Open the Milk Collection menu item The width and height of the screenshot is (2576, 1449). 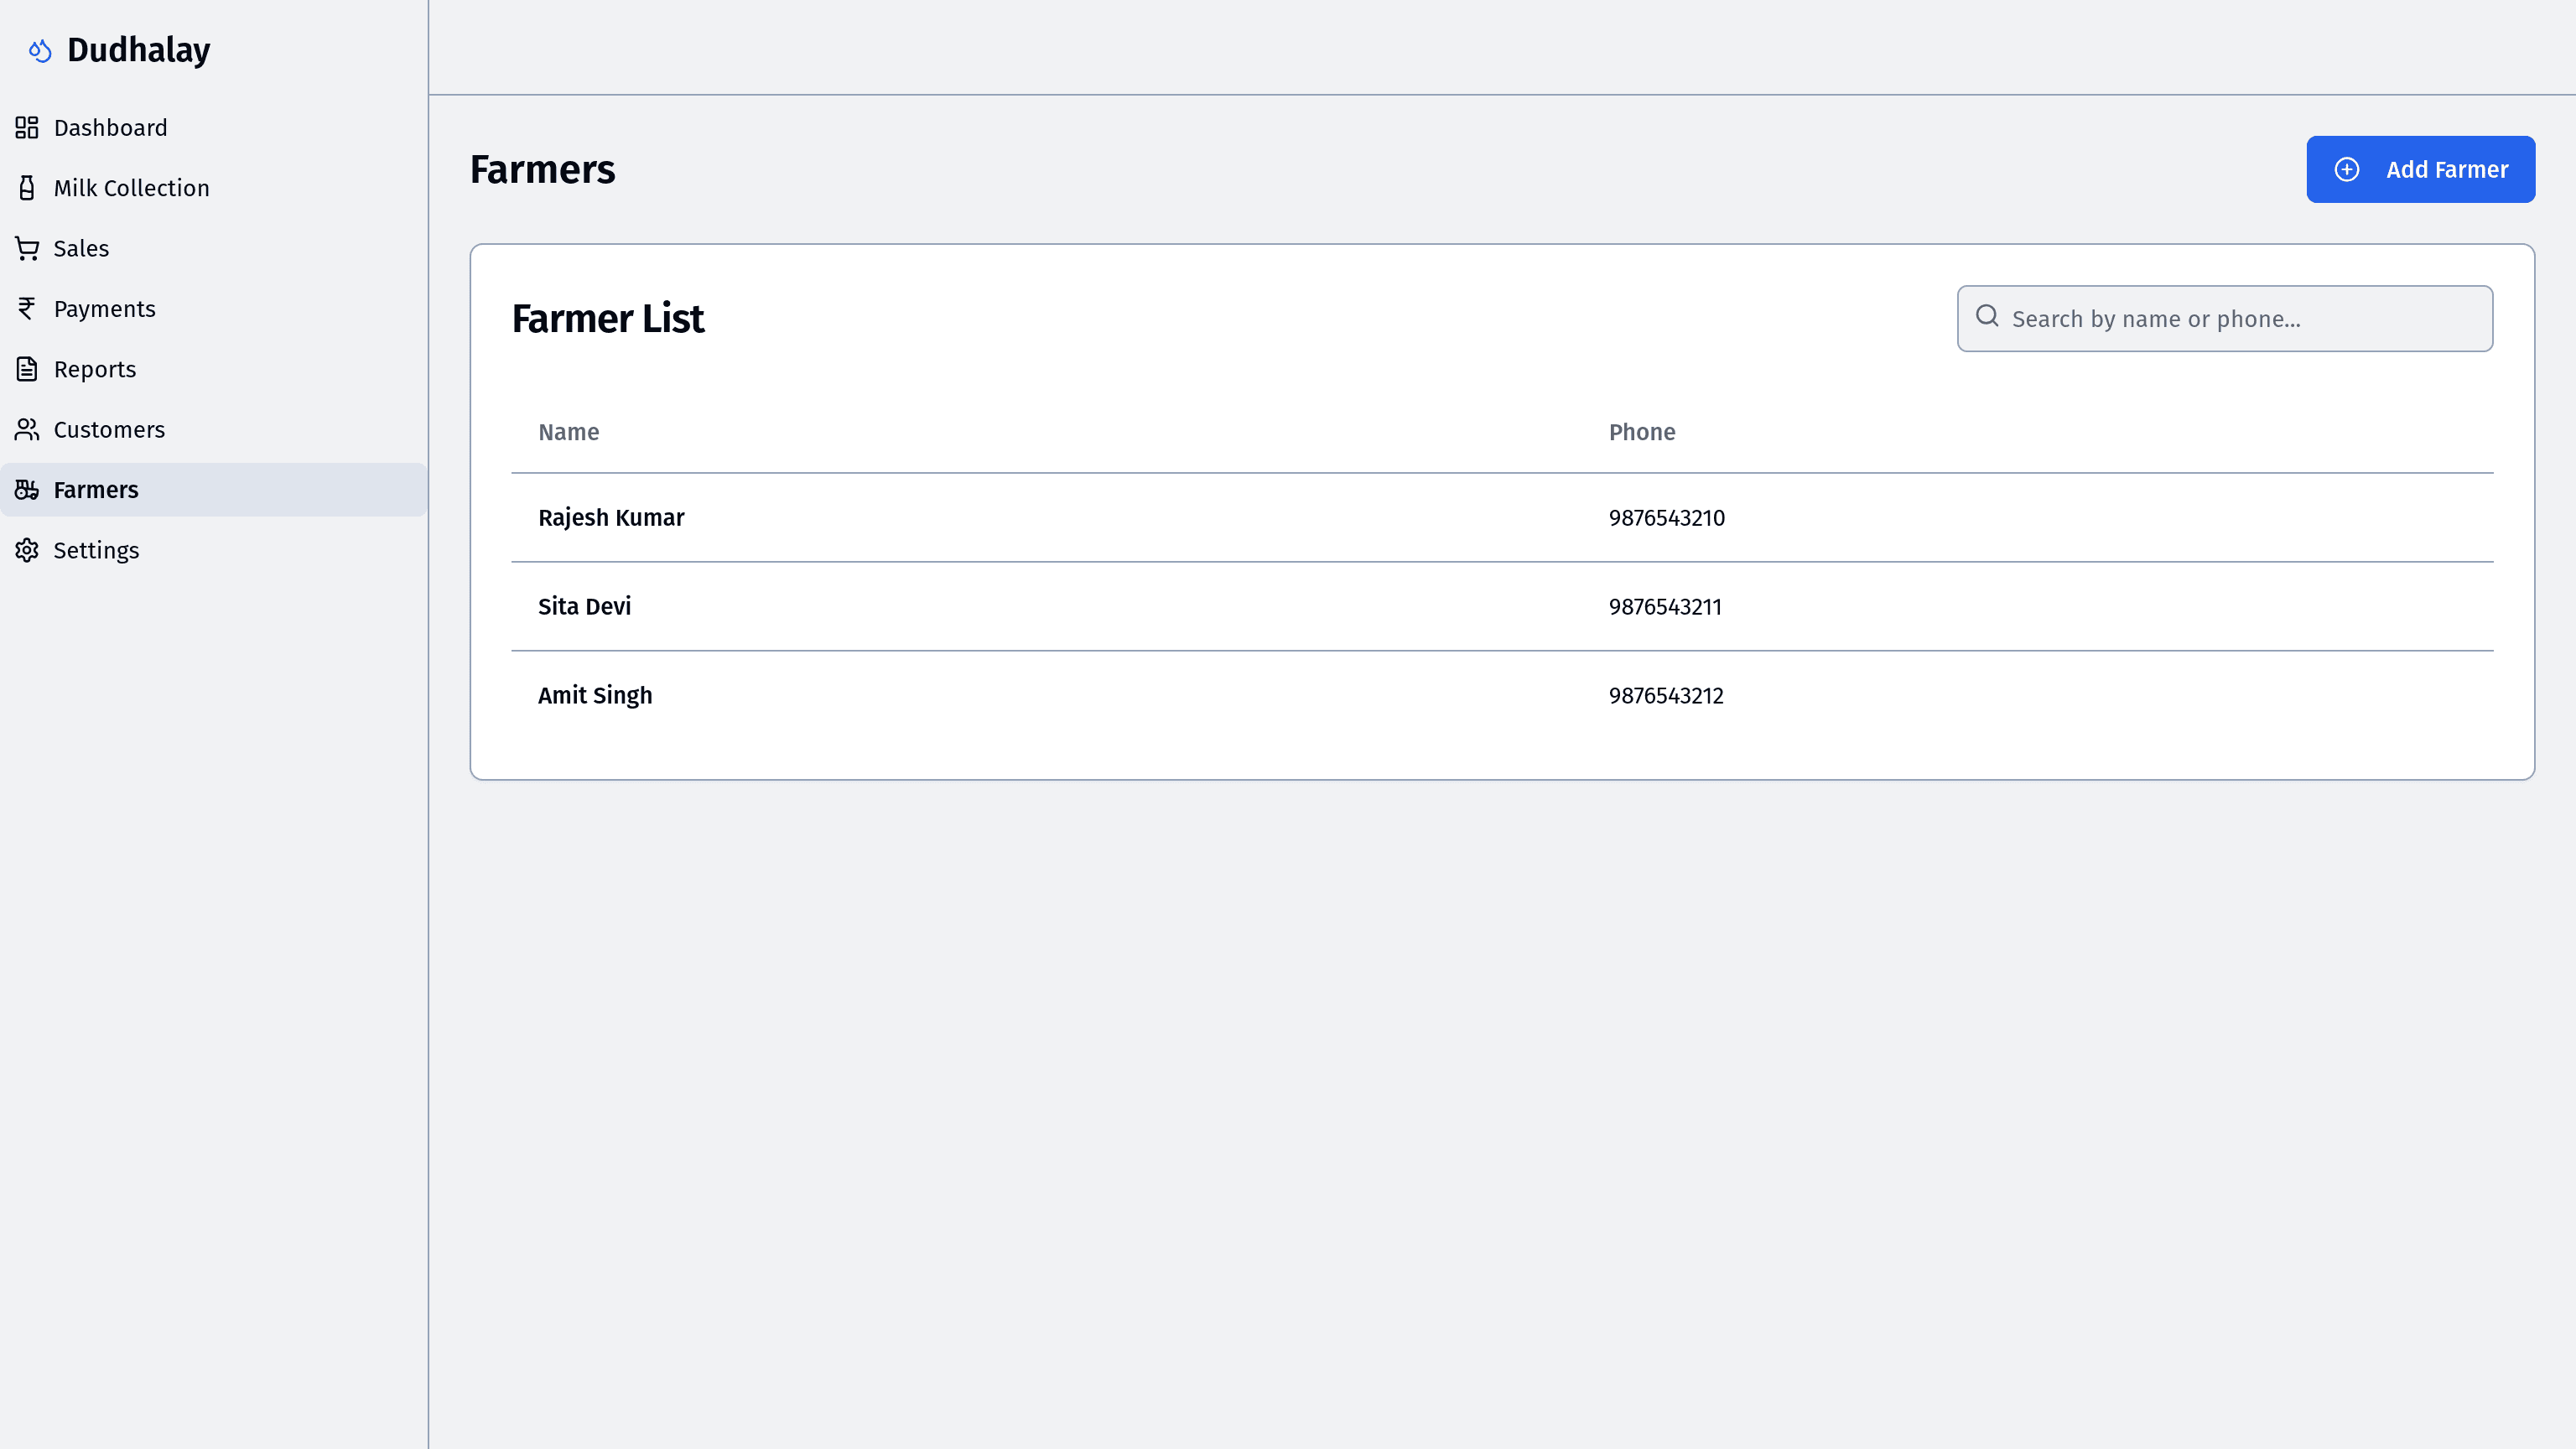131,188
